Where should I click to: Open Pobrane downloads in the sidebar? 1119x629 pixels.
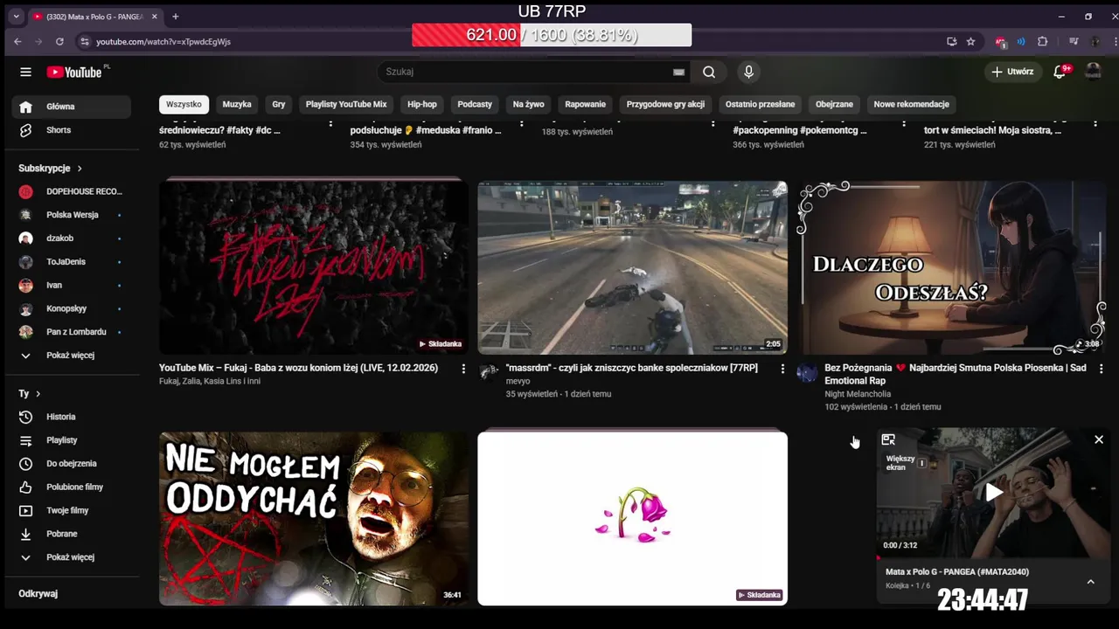pyautogui.click(x=72, y=534)
